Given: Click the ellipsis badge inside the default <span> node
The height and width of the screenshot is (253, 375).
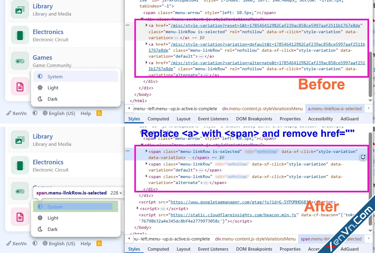Looking at the screenshot, I should [x=201, y=170].
